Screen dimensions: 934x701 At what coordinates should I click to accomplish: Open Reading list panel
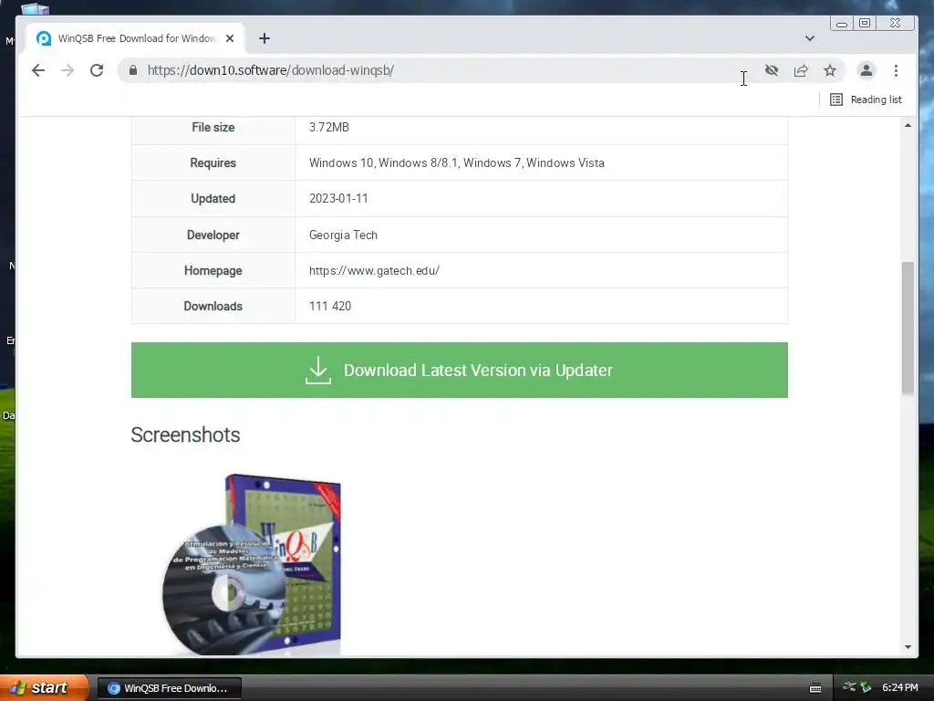(867, 99)
